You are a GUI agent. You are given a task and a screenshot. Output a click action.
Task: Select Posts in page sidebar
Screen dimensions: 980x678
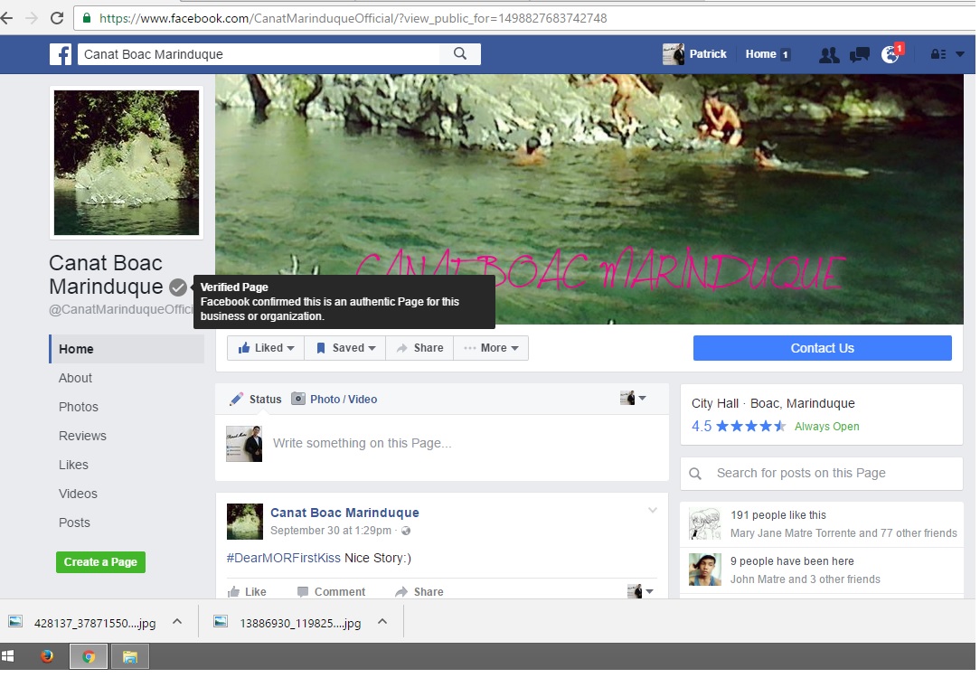[x=74, y=523]
